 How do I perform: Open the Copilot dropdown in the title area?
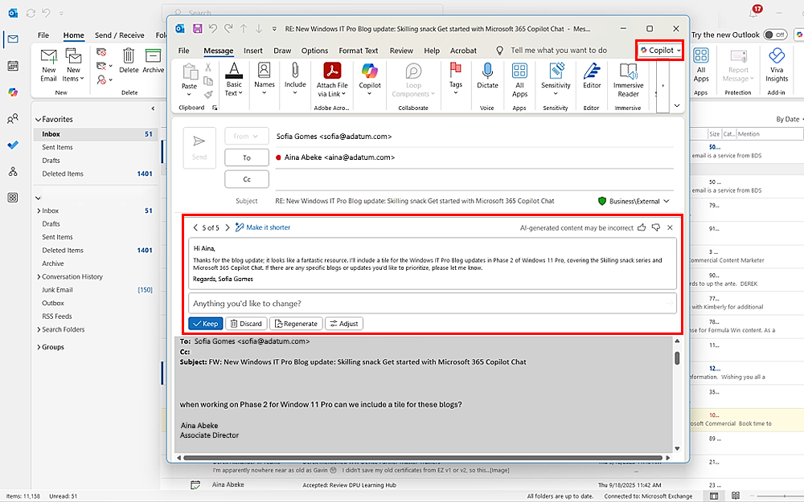tap(660, 51)
